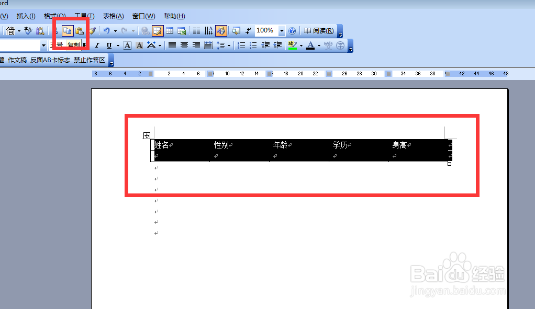Screen dimensions: 535x309
Task: Click the Copy icon in the toolbar
Action: tap(68, 31)
